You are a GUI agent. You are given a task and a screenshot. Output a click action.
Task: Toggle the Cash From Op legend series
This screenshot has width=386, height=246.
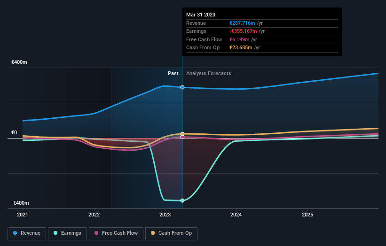171,233
